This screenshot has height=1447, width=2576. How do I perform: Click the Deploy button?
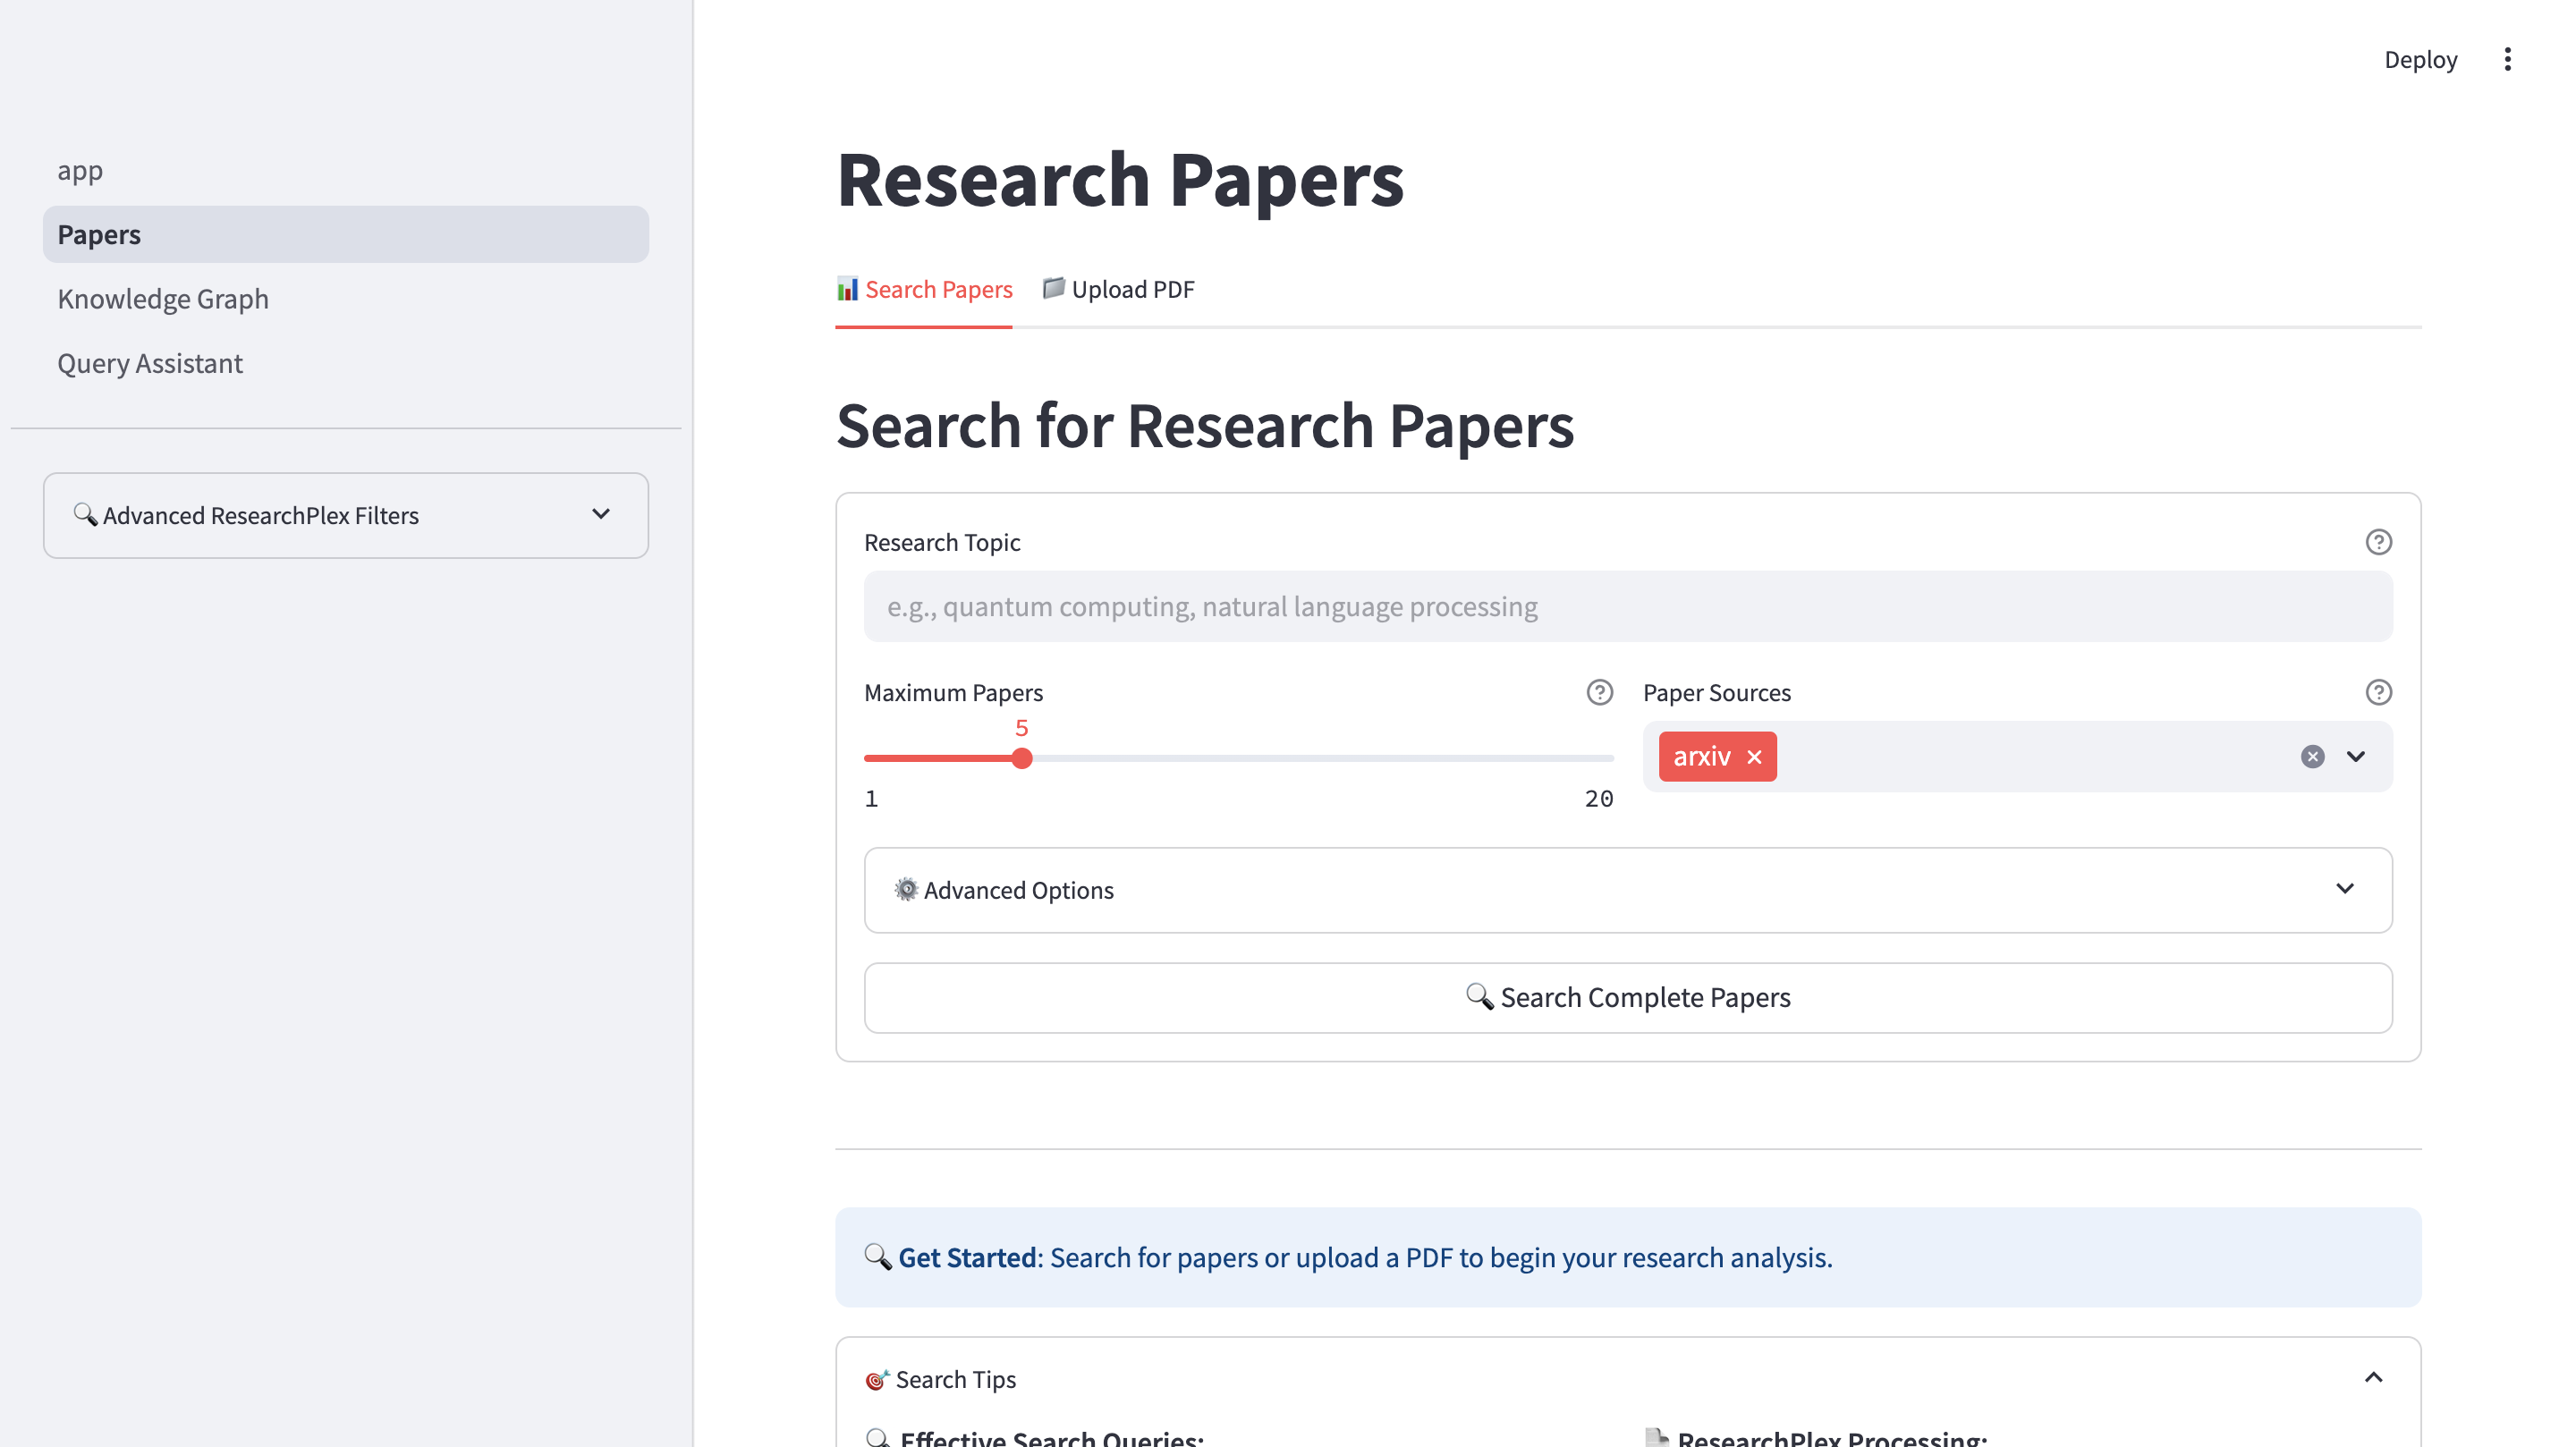(x=2420, y=59)
